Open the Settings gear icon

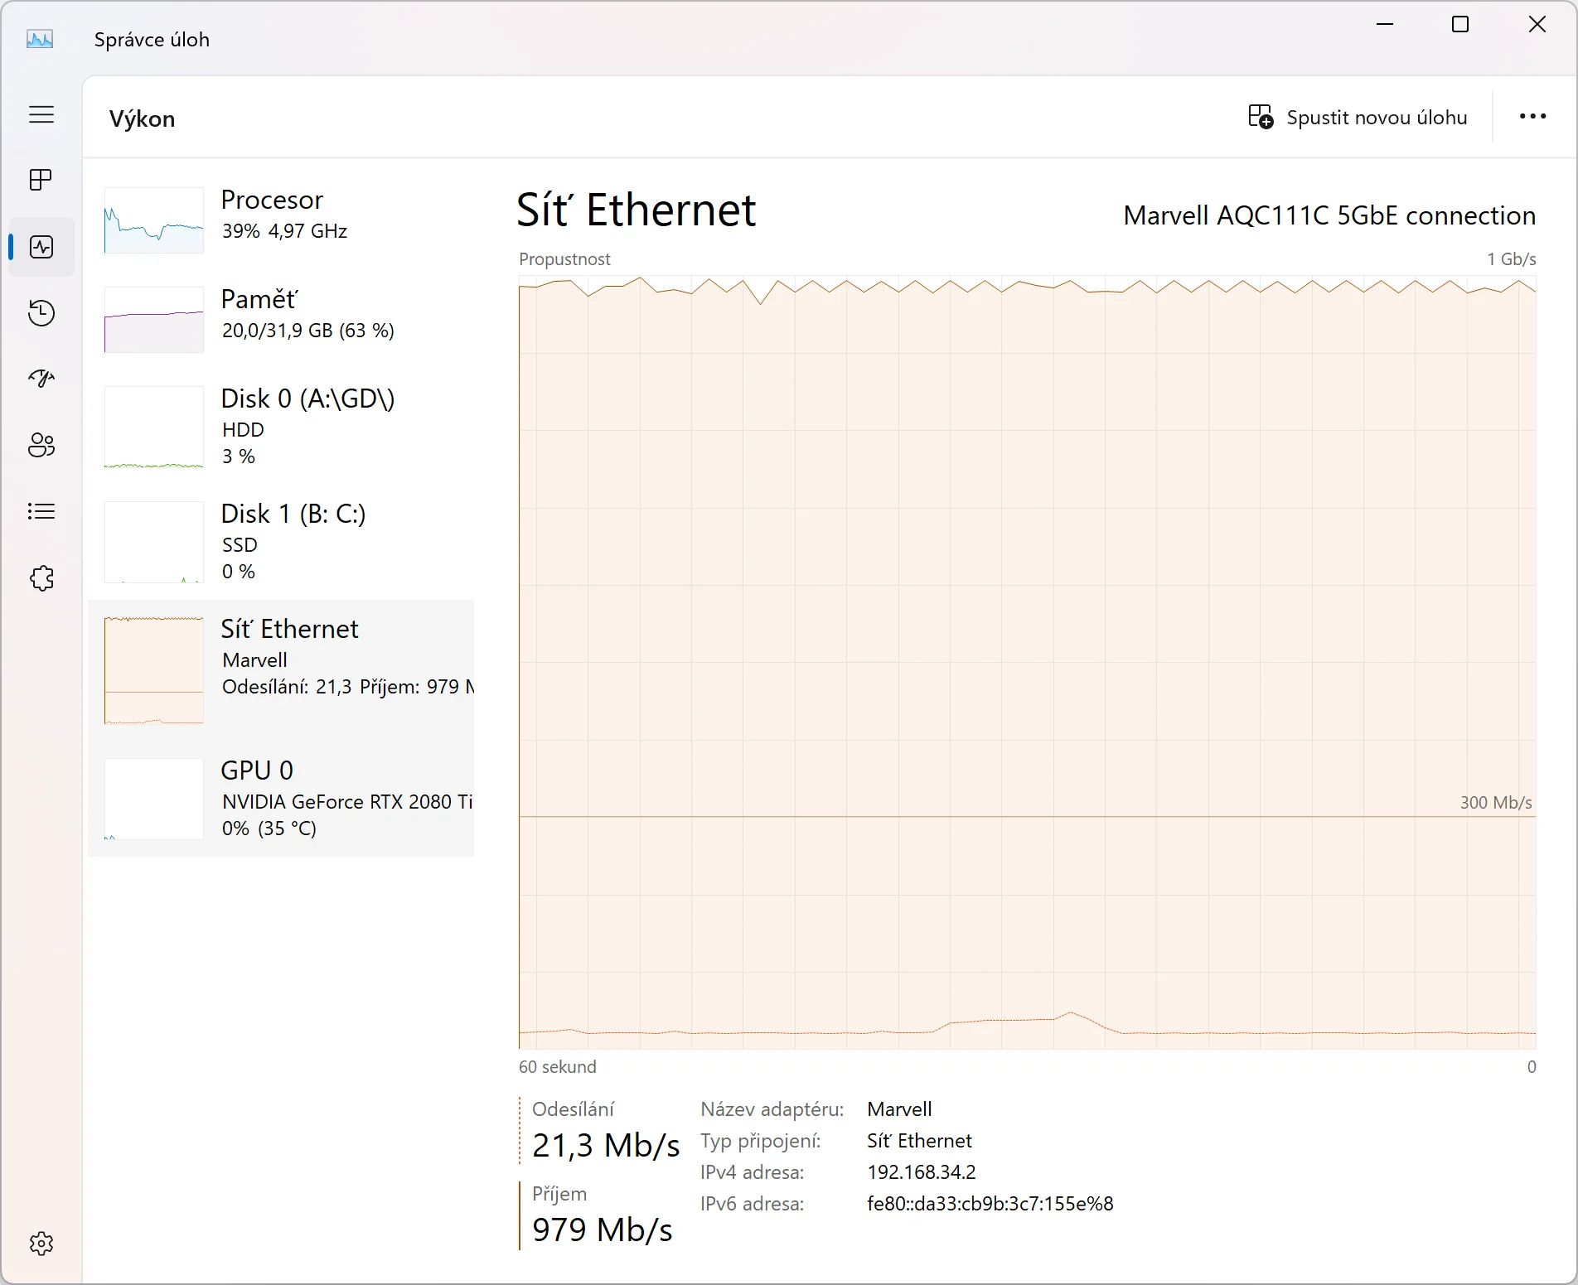(x=41, y=1243)
